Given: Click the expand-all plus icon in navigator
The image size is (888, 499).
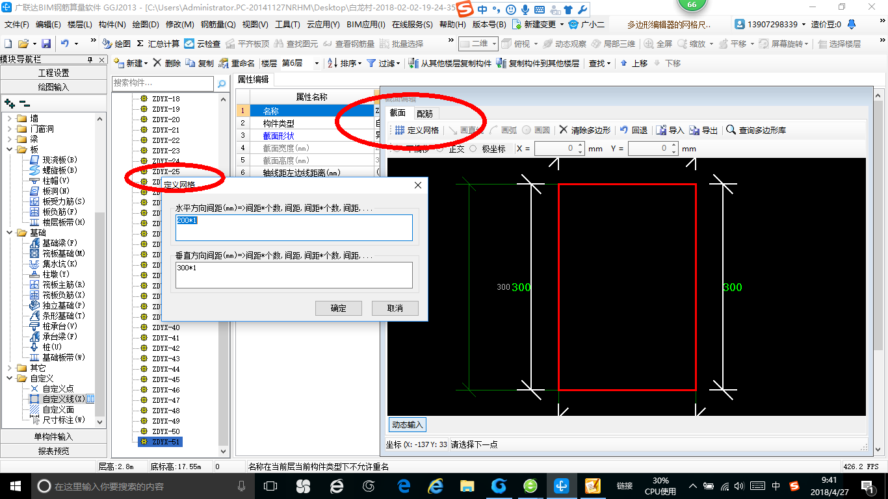Looking at the screenshot, I should pyautogui.click(x=9, y=103).
